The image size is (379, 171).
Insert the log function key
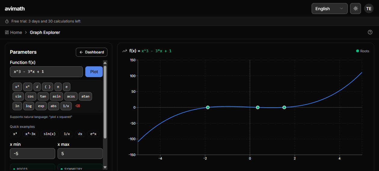29,106
